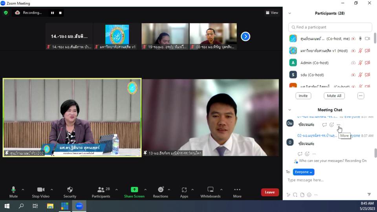Pause the recording
The height and width of the screenshot is (212, 377).
(52, 13)
